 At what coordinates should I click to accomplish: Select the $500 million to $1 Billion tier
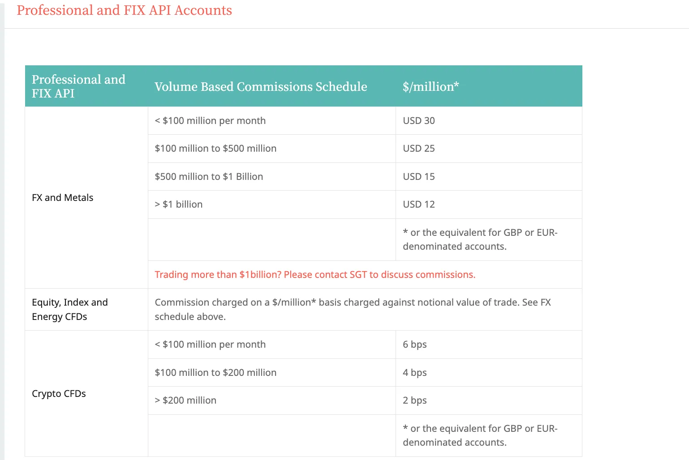click(209, 176)
